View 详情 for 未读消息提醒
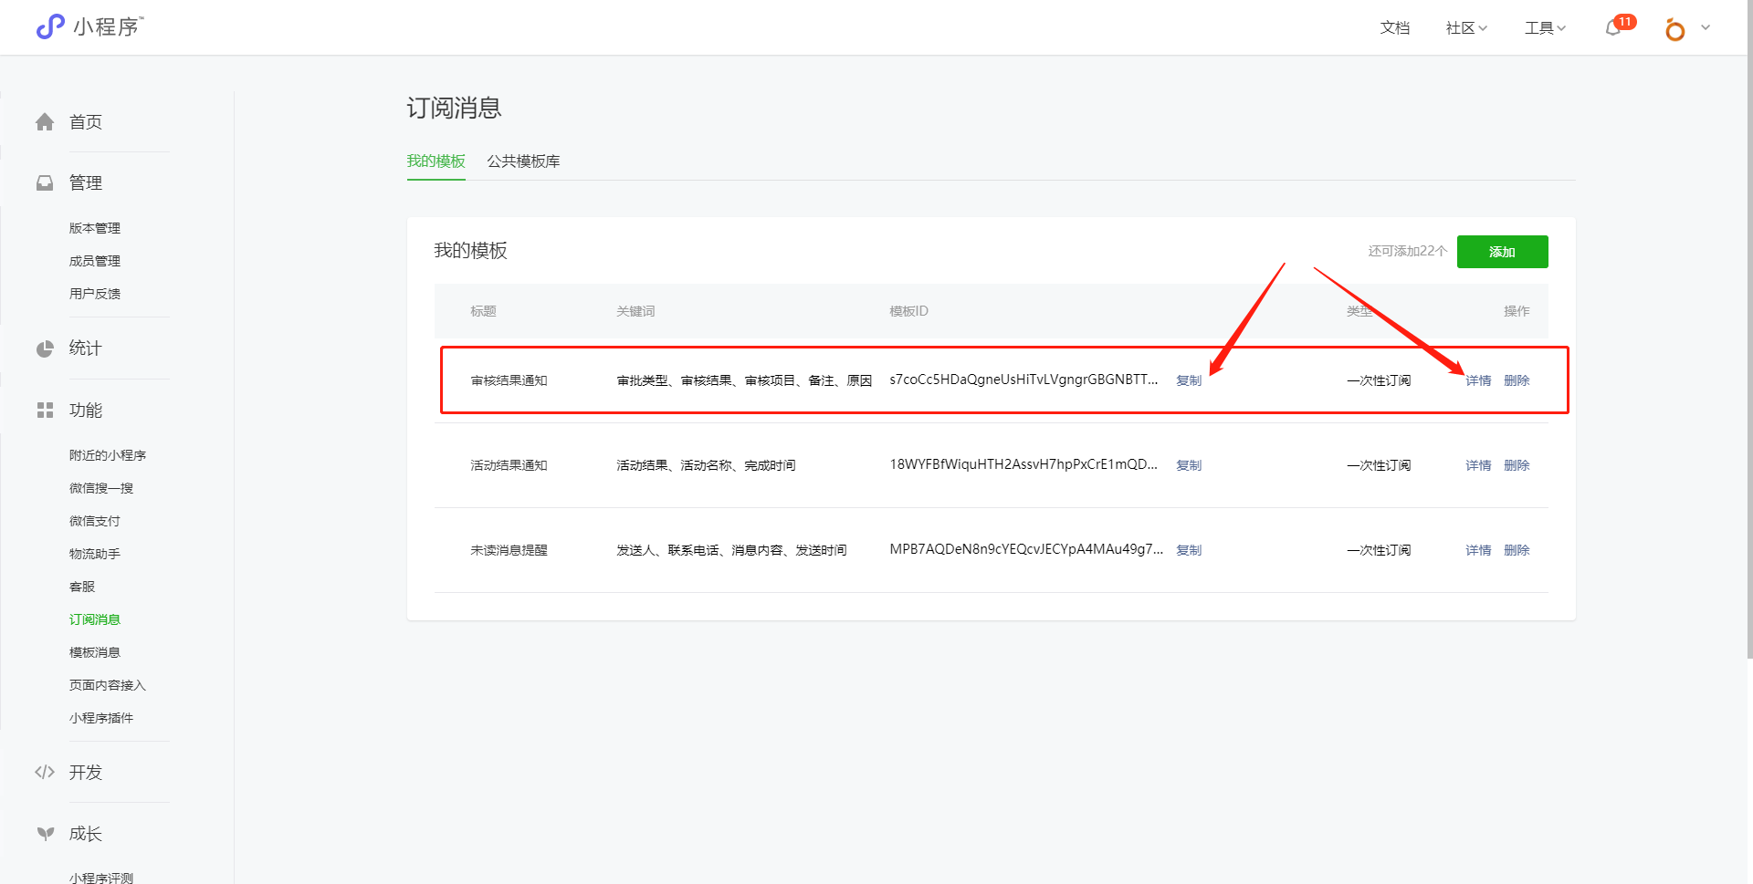The image size is (1753, 884). tap(1478, 550)
